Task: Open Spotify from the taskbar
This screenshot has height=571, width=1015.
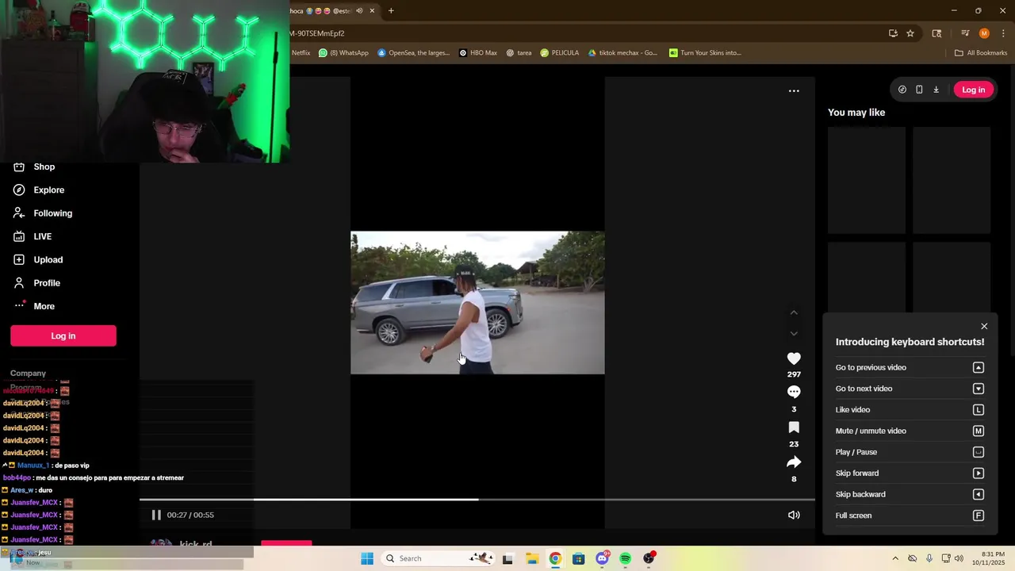Action: 626,558
